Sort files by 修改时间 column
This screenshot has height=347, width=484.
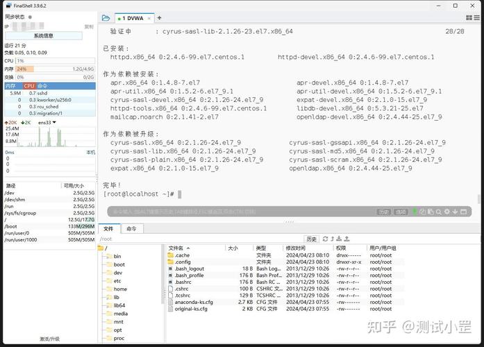point(308,248)
